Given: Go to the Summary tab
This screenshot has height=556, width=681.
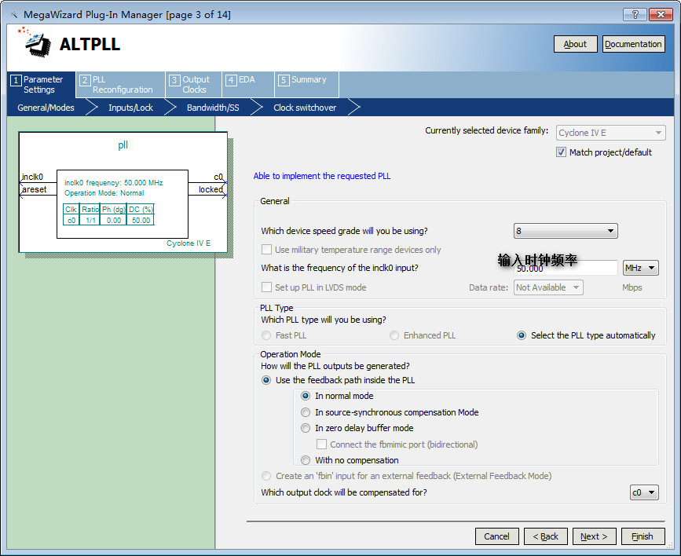Looking at the screenshot, I should [x=306, y=84].
